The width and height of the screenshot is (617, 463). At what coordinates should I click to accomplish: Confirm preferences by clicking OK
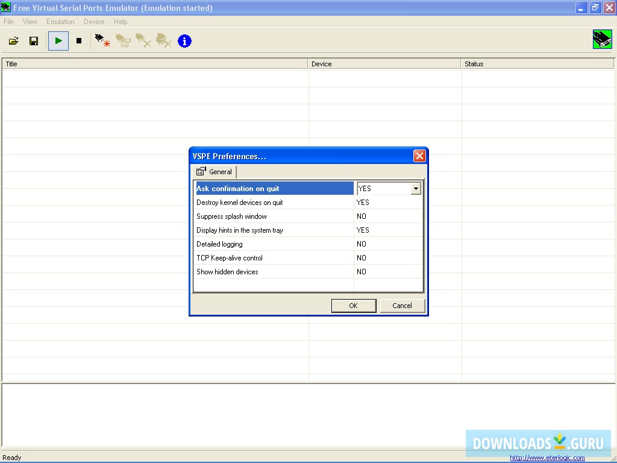(354, 305)
